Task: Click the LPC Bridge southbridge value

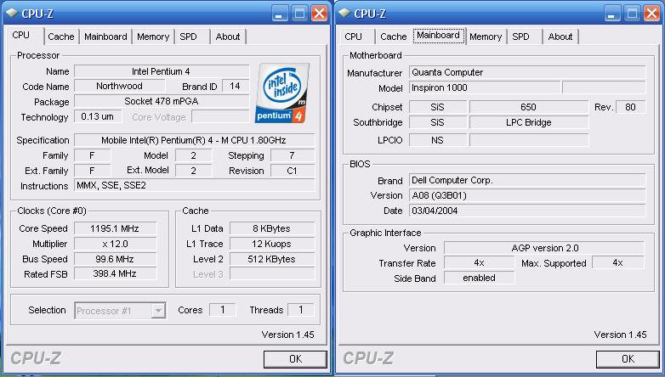Action: tap(529, 122)
